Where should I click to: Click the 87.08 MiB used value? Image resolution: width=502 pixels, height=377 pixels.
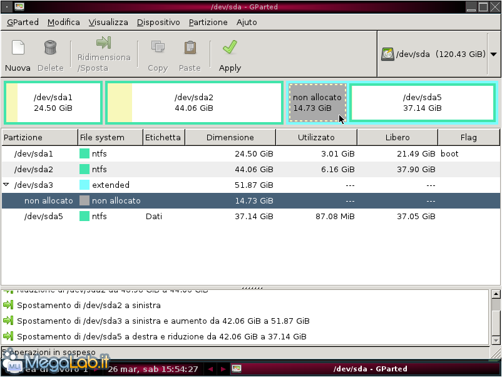coord(335,217)
